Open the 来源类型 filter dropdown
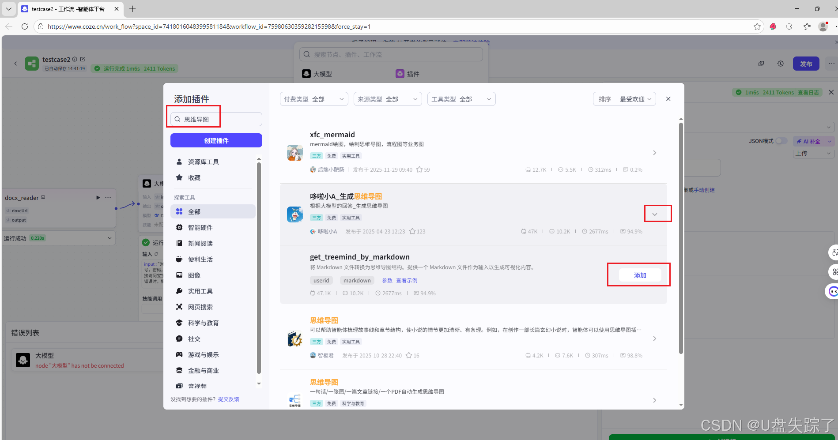The image size is (838, 440). click(388, 99)
